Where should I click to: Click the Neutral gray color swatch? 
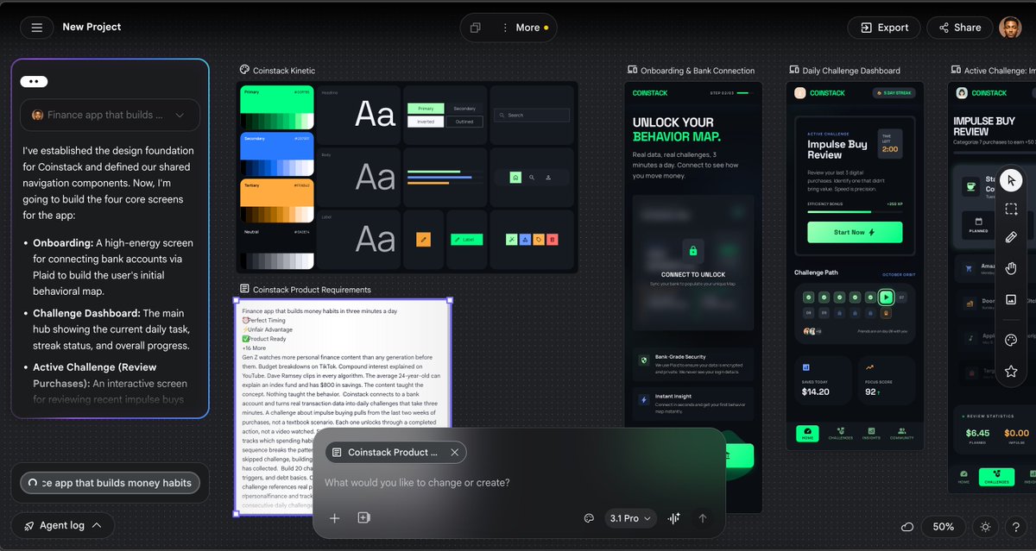[x=276, y=248]
